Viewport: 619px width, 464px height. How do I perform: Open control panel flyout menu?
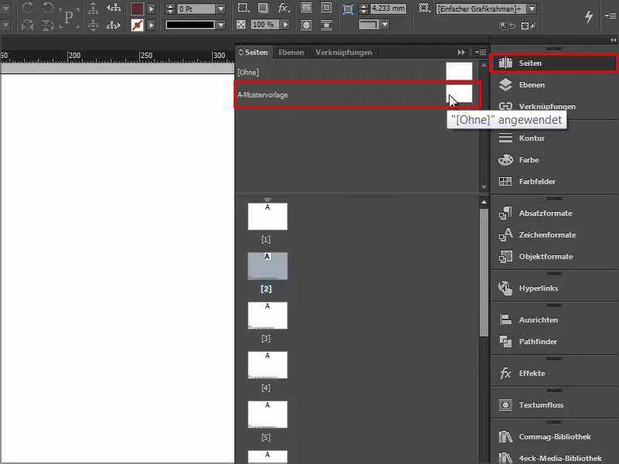[x=610, y=15]
